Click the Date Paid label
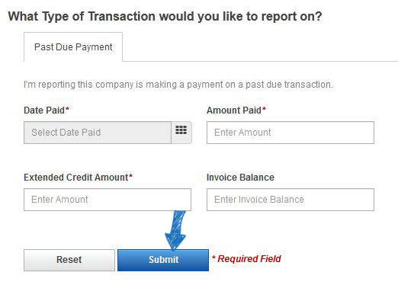398x285 pixels. pos(44,110)
